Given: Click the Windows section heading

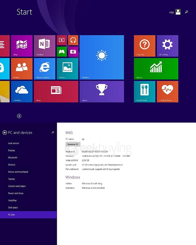Looking at the screenshot, I should (x=73, y=177).
